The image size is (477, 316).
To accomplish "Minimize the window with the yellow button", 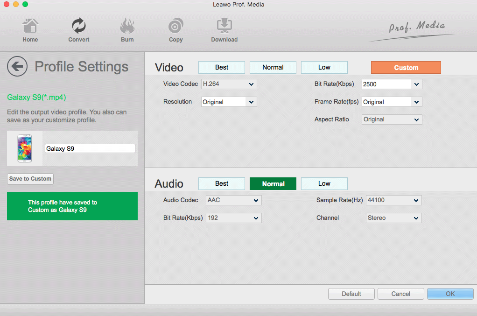I will click(16, 4).
